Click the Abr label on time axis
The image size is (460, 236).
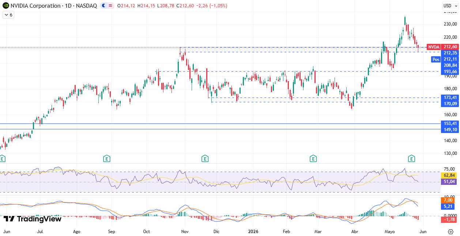[355, 232]
